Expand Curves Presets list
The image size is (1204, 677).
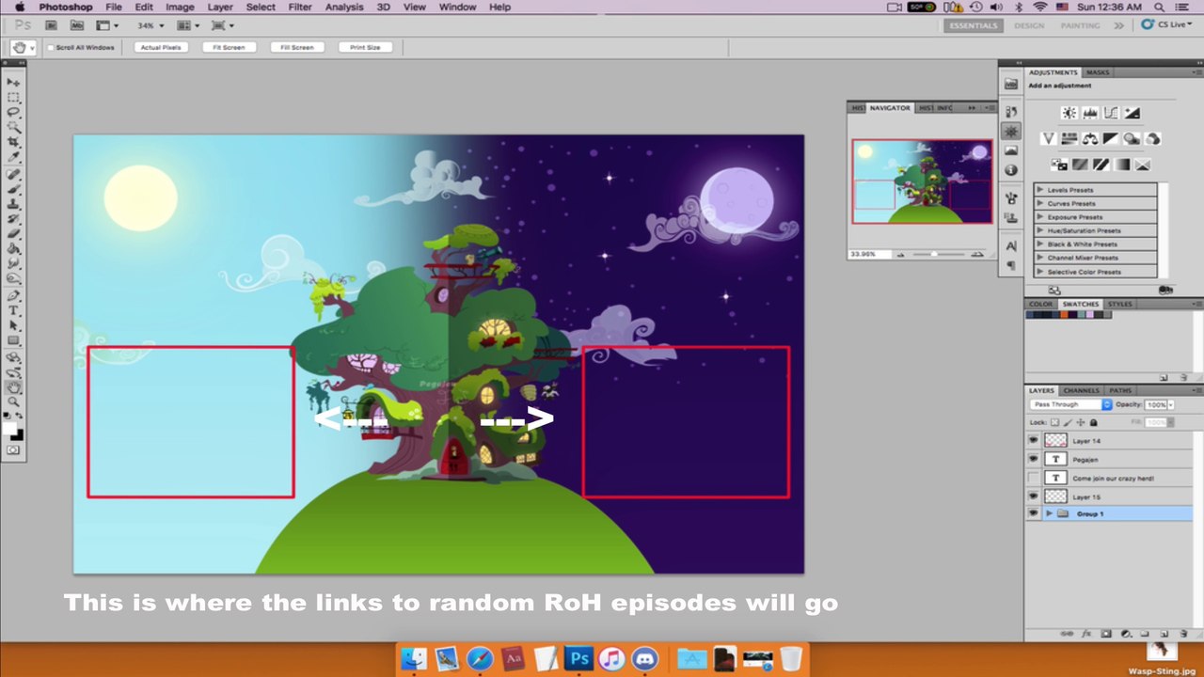point(1040,203)
